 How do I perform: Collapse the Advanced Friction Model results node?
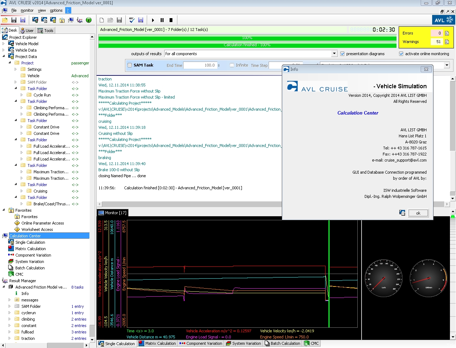4,287
